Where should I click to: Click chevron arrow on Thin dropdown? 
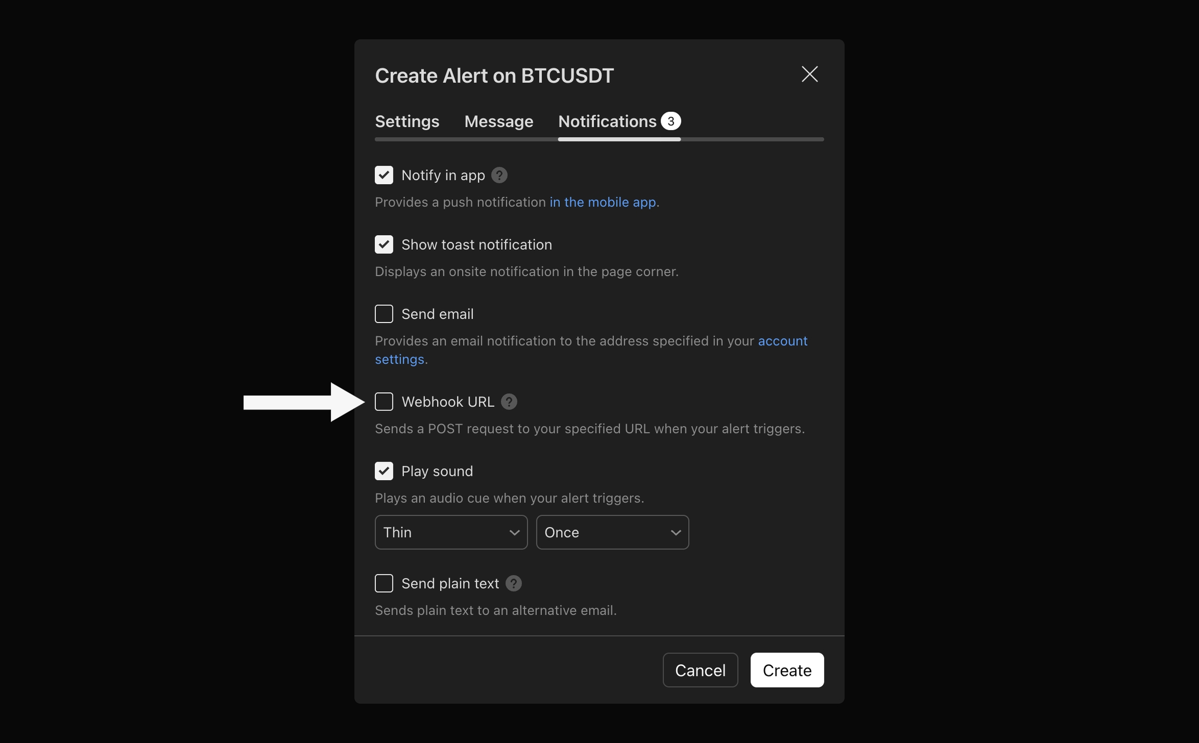[x=514, y=533]
